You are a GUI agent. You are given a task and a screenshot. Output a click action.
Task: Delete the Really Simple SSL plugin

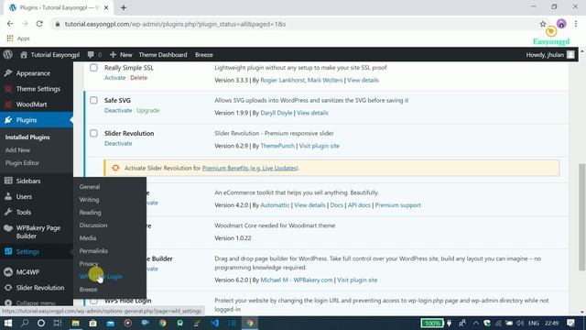coord(138,78)
